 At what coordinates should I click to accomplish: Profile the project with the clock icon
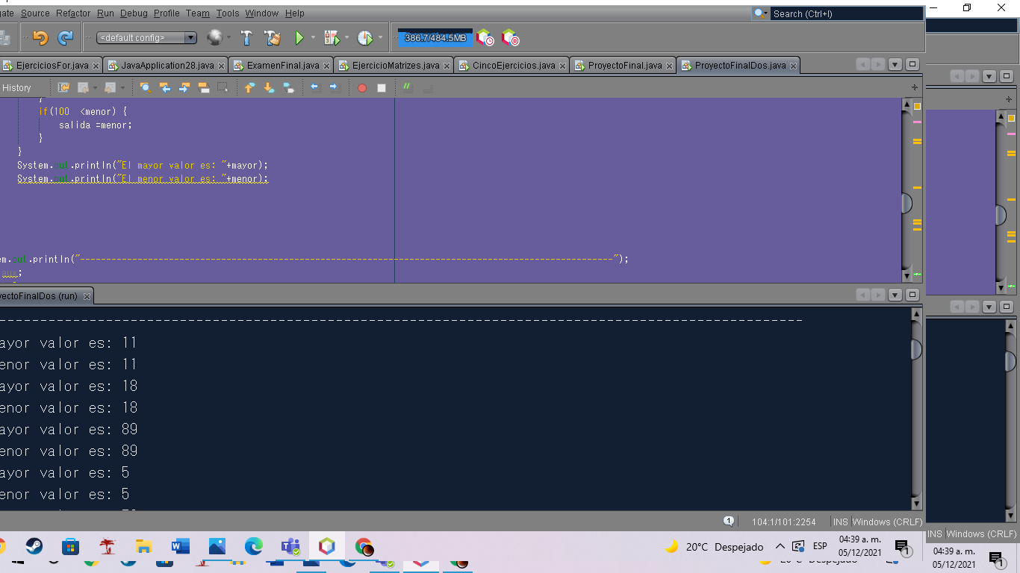(365, 37)
